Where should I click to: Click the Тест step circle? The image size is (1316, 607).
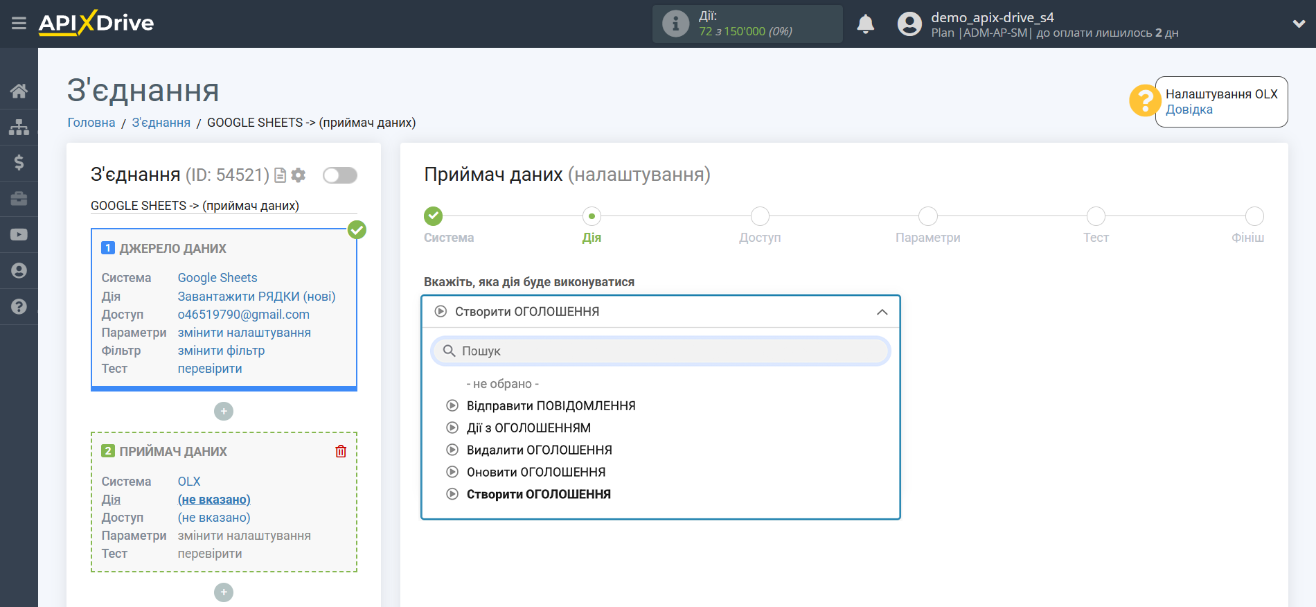point(1096,216)
